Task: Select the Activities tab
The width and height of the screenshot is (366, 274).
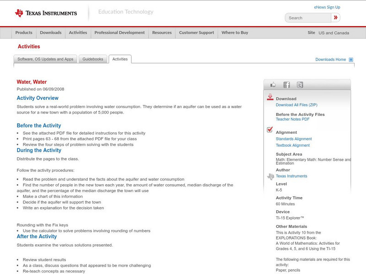Action: [120, 59]
